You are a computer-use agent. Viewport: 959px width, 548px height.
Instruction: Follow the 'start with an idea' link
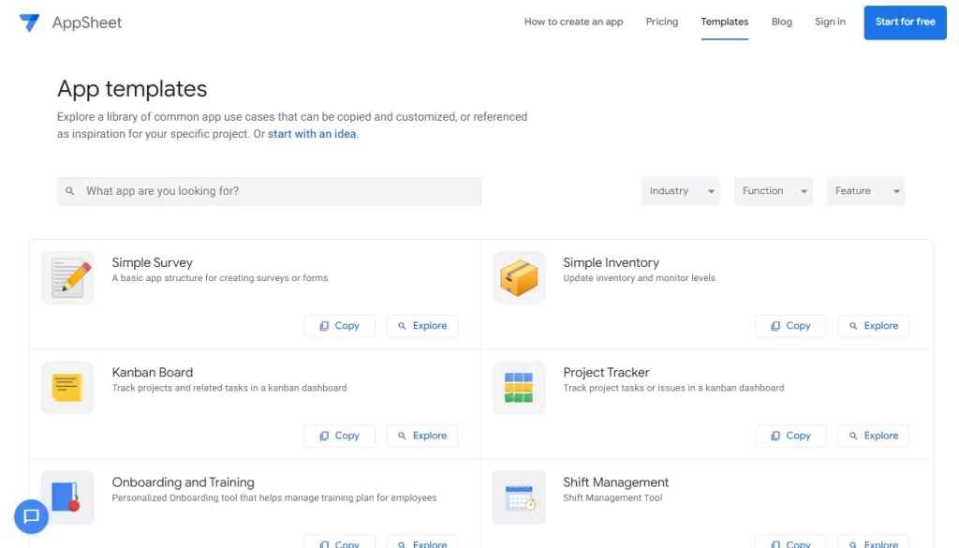[312, 134]
